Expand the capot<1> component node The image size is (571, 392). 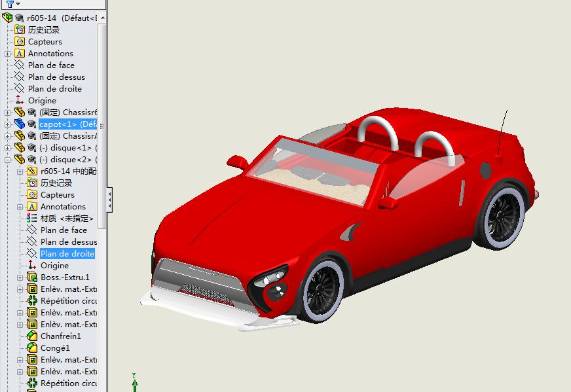pos(8,124)
